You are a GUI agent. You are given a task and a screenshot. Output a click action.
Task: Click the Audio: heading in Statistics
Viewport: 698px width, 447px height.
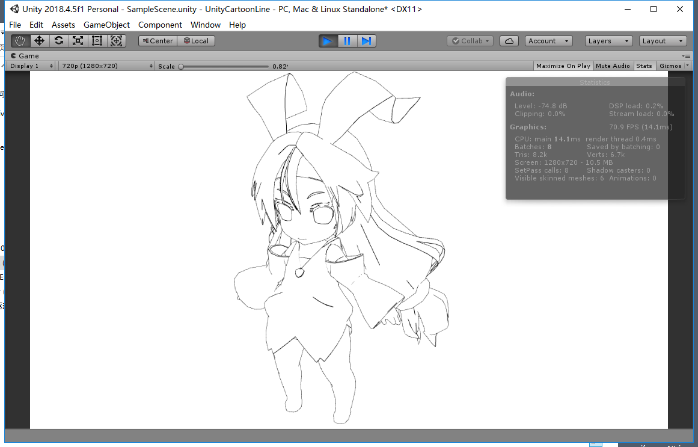pos(522,94)
